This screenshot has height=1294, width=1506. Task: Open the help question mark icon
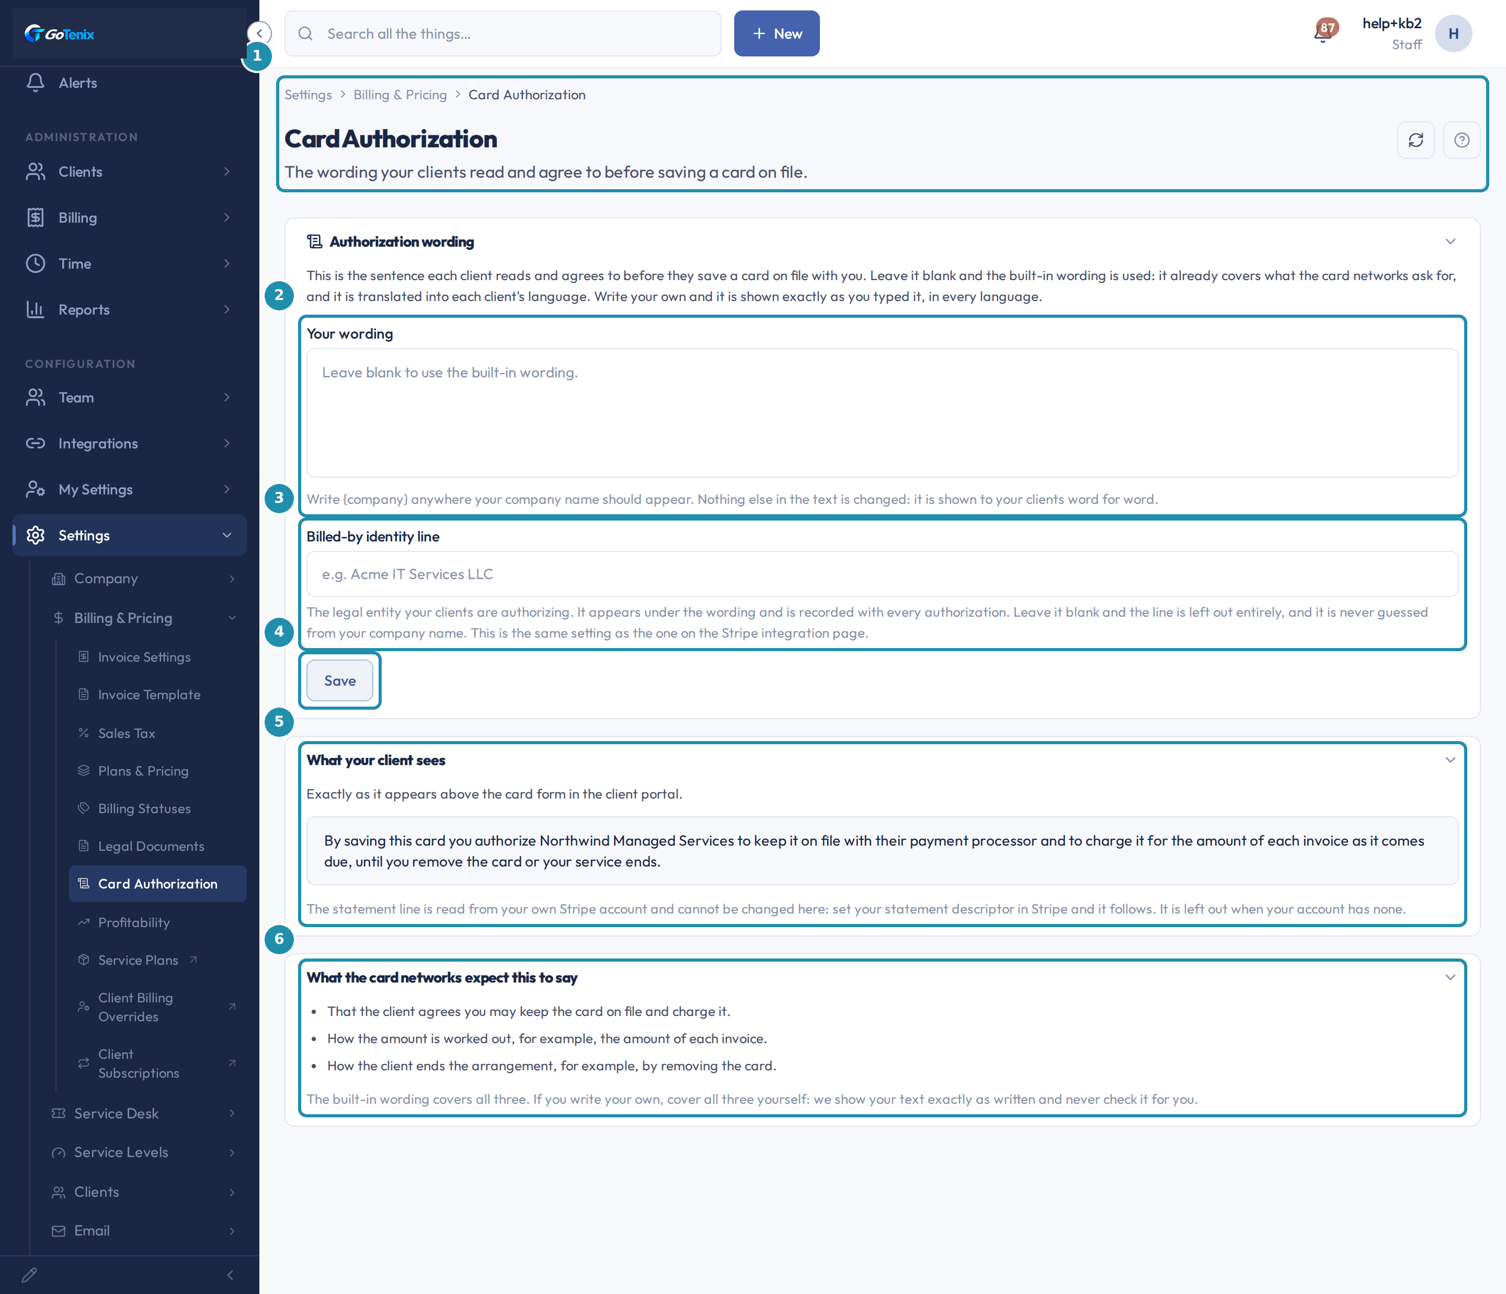click(1461, 140)
